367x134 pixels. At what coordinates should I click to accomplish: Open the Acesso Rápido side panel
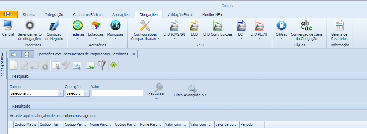pyautogui.click(x=3, y=65)
